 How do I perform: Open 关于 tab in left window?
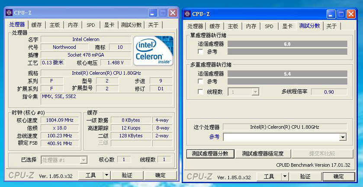pos(153,25)
